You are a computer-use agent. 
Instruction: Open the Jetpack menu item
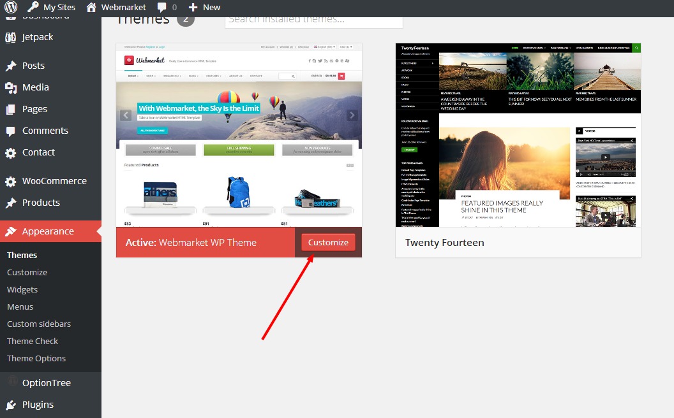(x=38, y=38)
